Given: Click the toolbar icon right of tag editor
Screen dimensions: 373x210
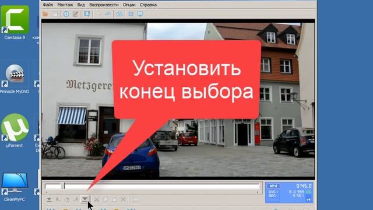Looking at the screenshot, I should (87, 14).
